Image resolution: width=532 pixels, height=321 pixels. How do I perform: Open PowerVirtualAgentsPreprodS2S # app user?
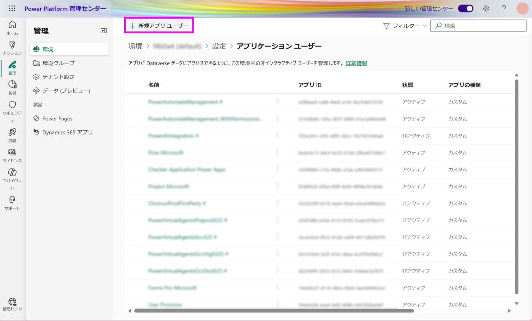[x=188, y=220]
